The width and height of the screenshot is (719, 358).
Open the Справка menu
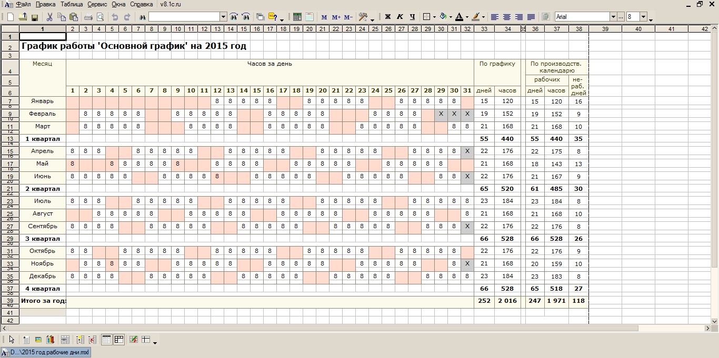pyautogui.click(x=142, y=4)
